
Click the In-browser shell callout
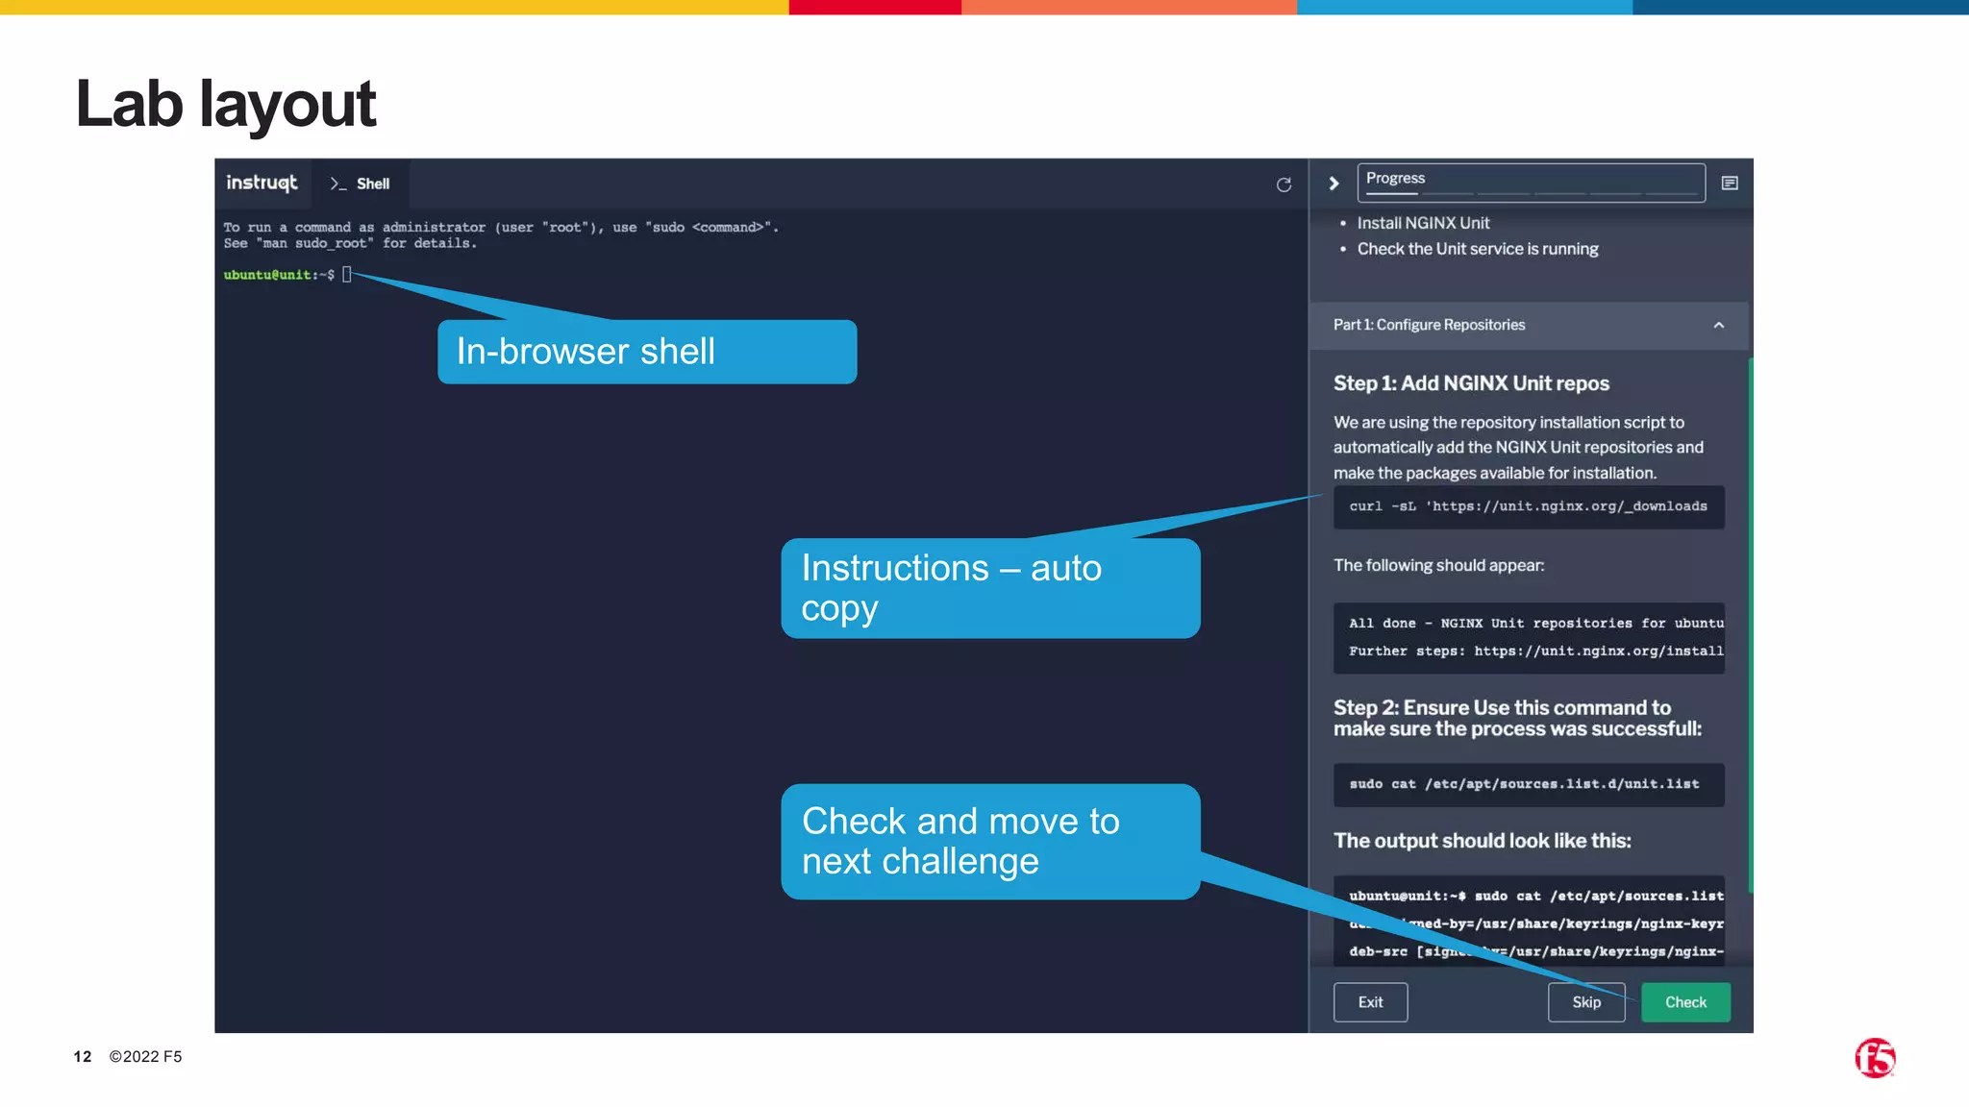click(x=646, y=352)
